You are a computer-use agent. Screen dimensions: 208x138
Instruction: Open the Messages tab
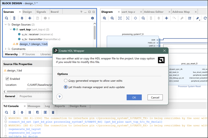[x=34, y=106]
